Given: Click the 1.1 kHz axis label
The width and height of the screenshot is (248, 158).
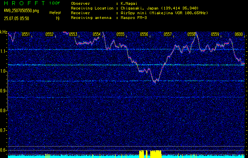Looking at the screenshot, I should 4,51.
